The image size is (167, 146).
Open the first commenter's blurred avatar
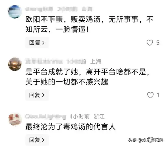[x=15, y=12]
